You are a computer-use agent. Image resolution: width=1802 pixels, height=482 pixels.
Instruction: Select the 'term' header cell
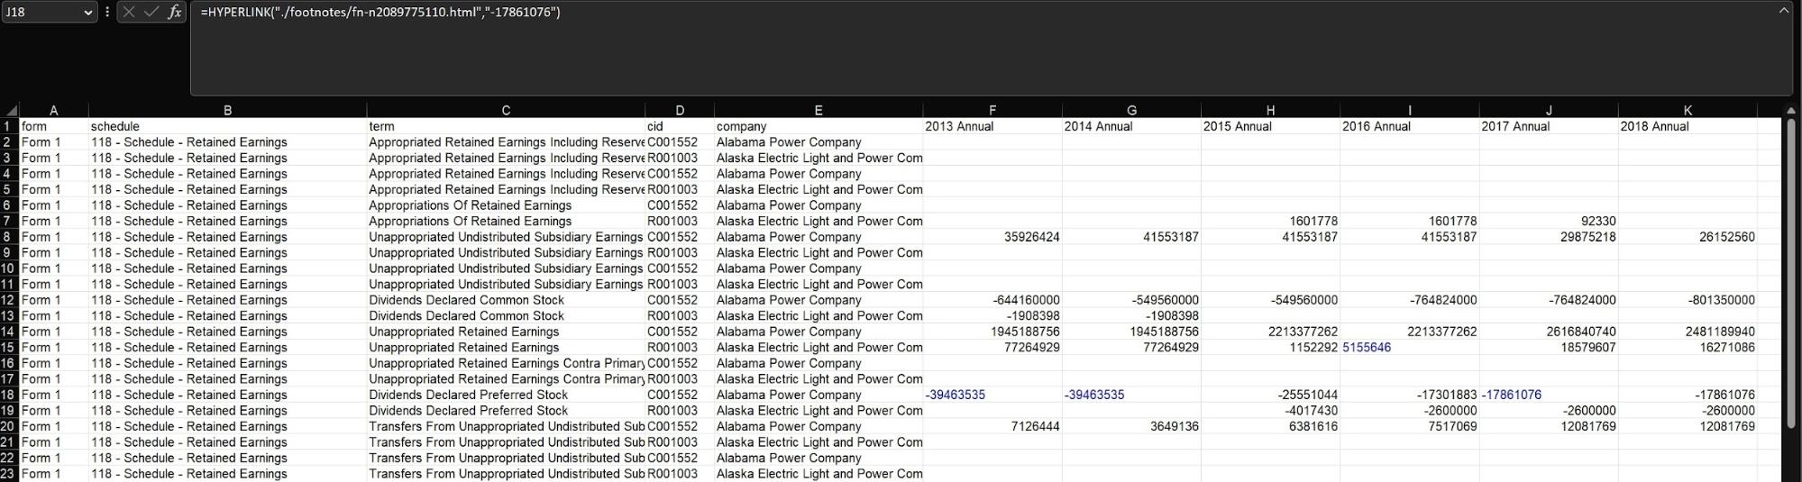pyautogui.click(x=506, y=126)
